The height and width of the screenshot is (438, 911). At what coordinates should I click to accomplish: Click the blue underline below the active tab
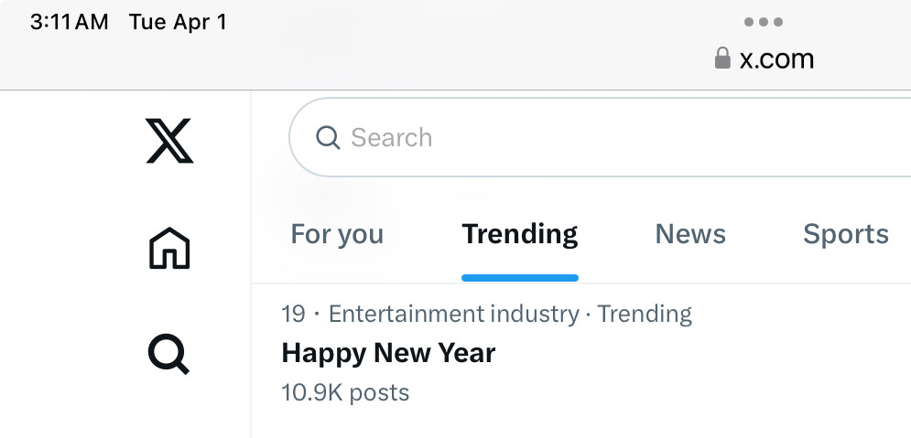(x=519, y=277)
